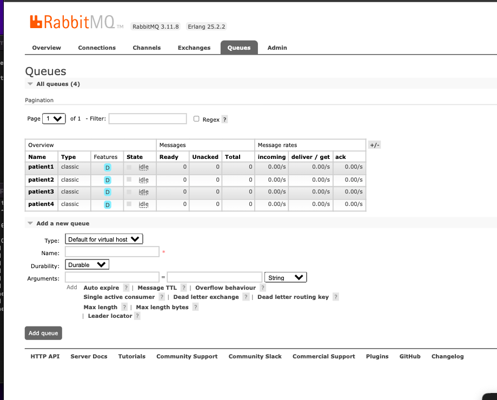
Task: Open Leader locator help question mark
Action: [x=137, y=316]
